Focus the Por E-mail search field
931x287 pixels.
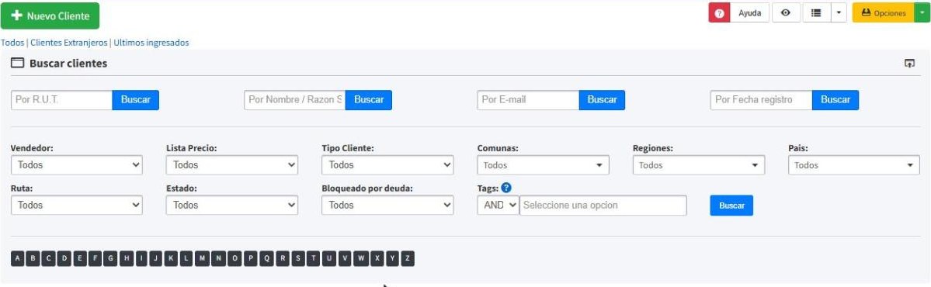coord(528,99)
